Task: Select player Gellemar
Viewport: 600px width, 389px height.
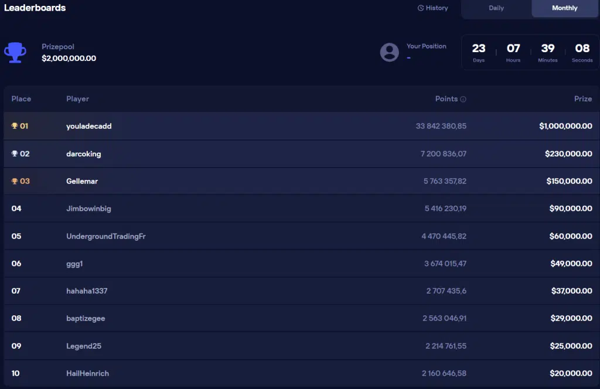Action: tap(82, 181)
